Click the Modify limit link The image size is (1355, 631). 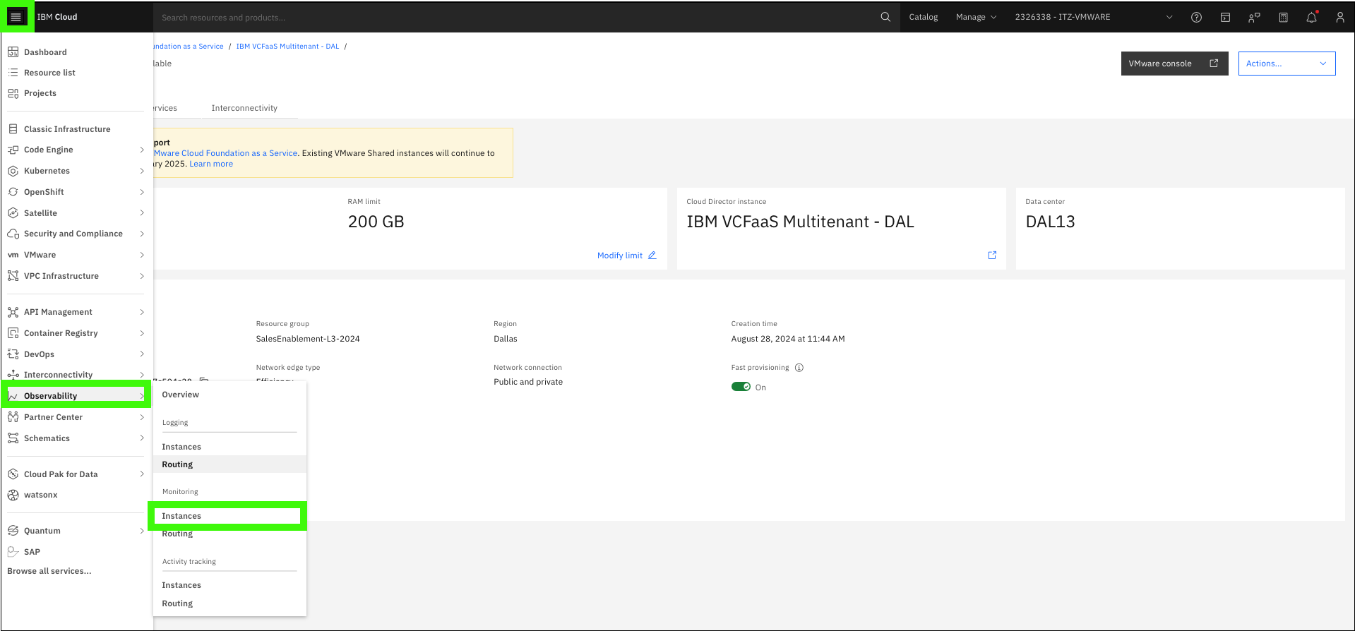(619, 256)
